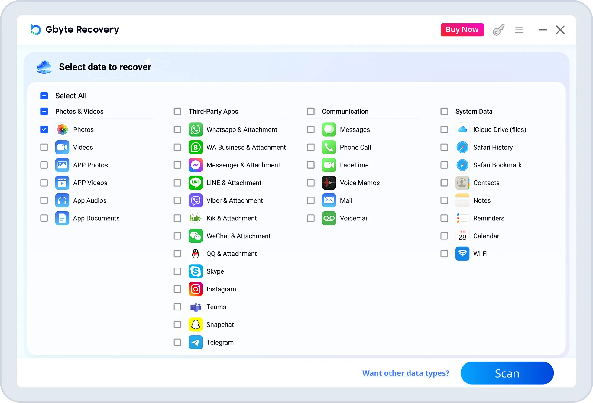Click the Messenger icon
Screen dimensions: 593x403
coord(196,165)
